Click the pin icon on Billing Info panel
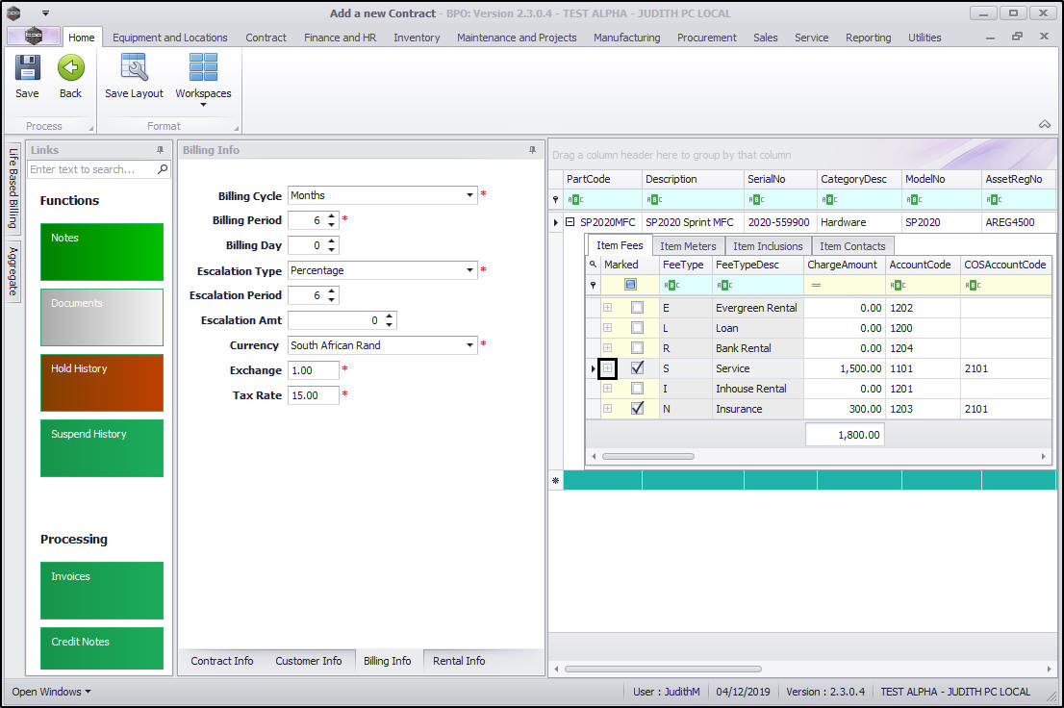 (x=532, y=150)
